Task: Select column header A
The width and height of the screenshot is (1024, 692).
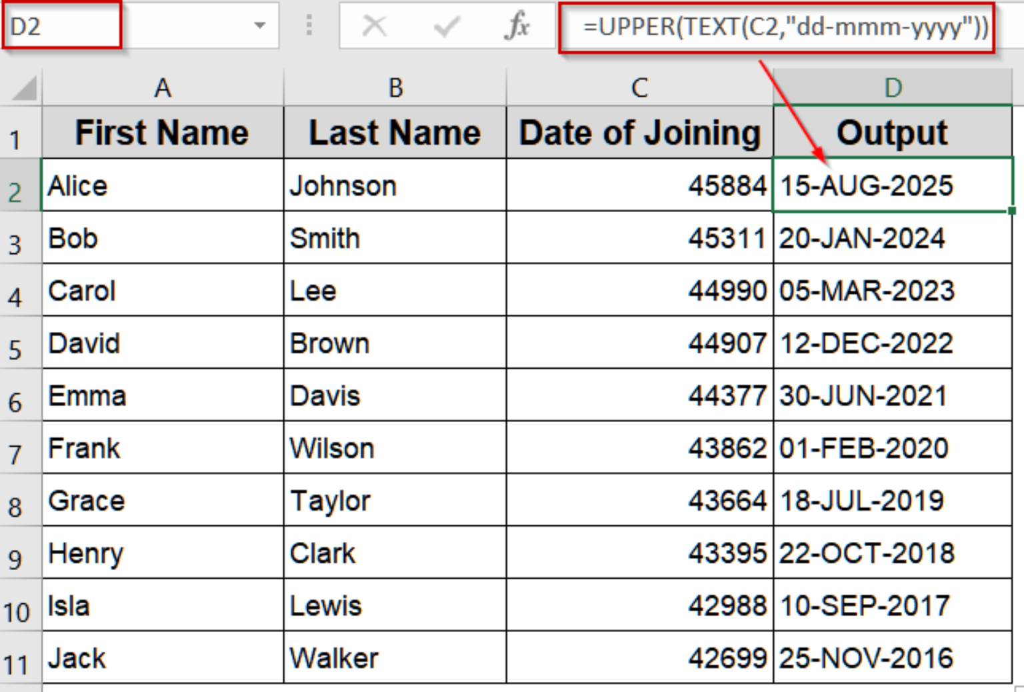Action: [162, 87]
